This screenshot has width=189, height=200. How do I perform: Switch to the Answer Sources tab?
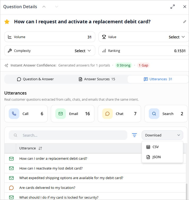click(x=97, y=79)
